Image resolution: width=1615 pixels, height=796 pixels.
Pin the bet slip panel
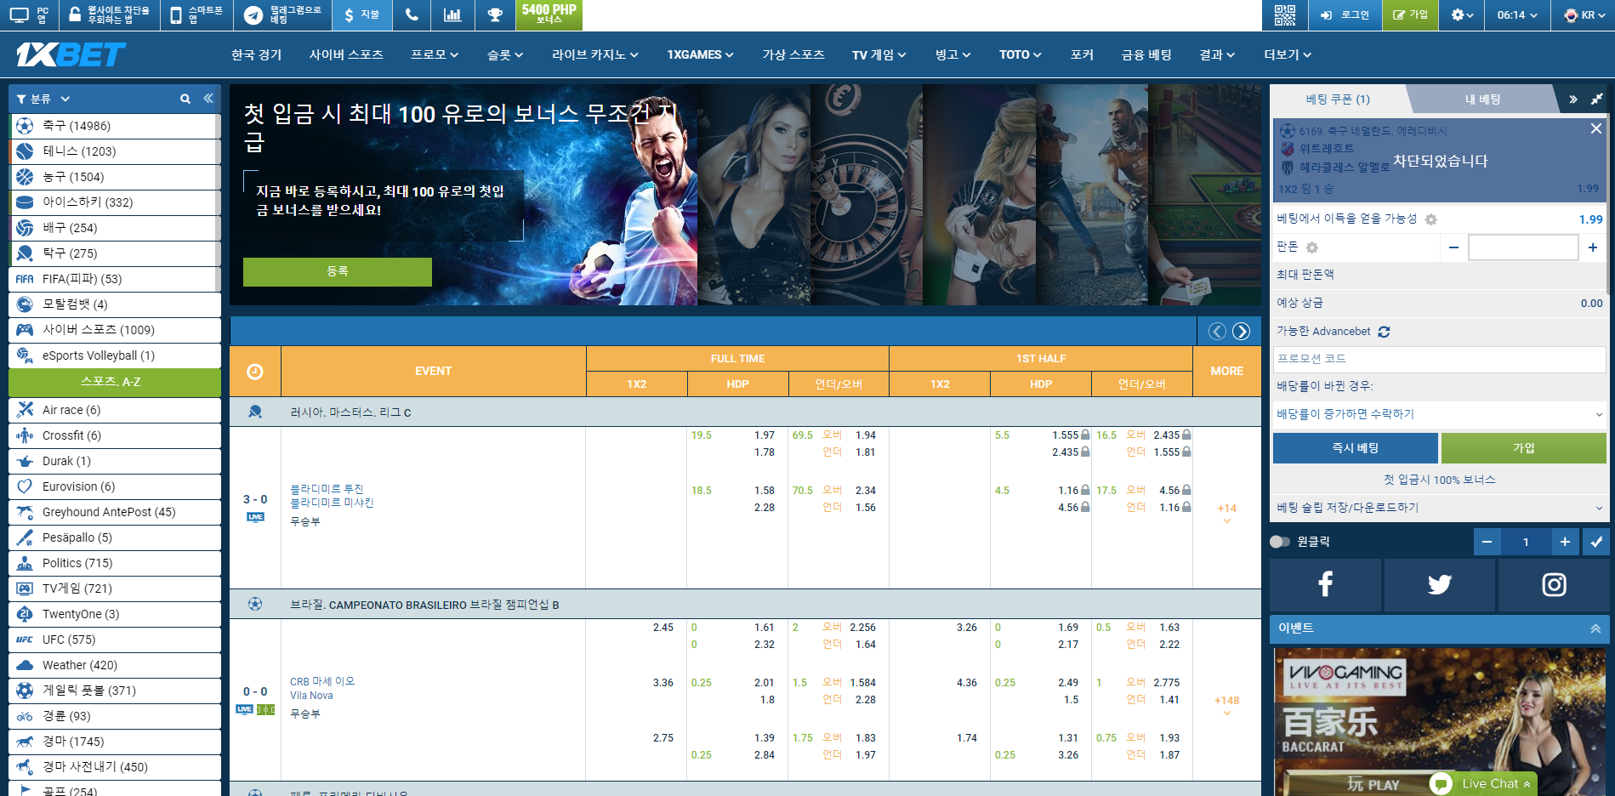tap(1596, 99)
